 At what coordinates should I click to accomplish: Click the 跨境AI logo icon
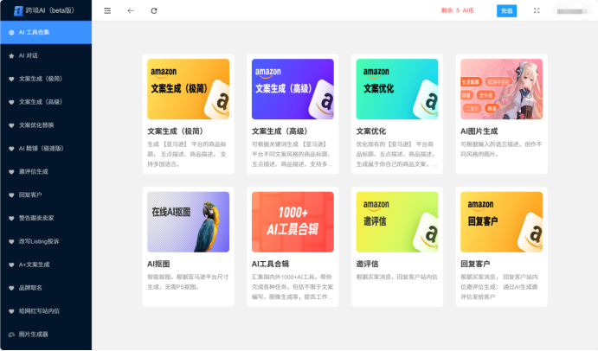point(18,10)
